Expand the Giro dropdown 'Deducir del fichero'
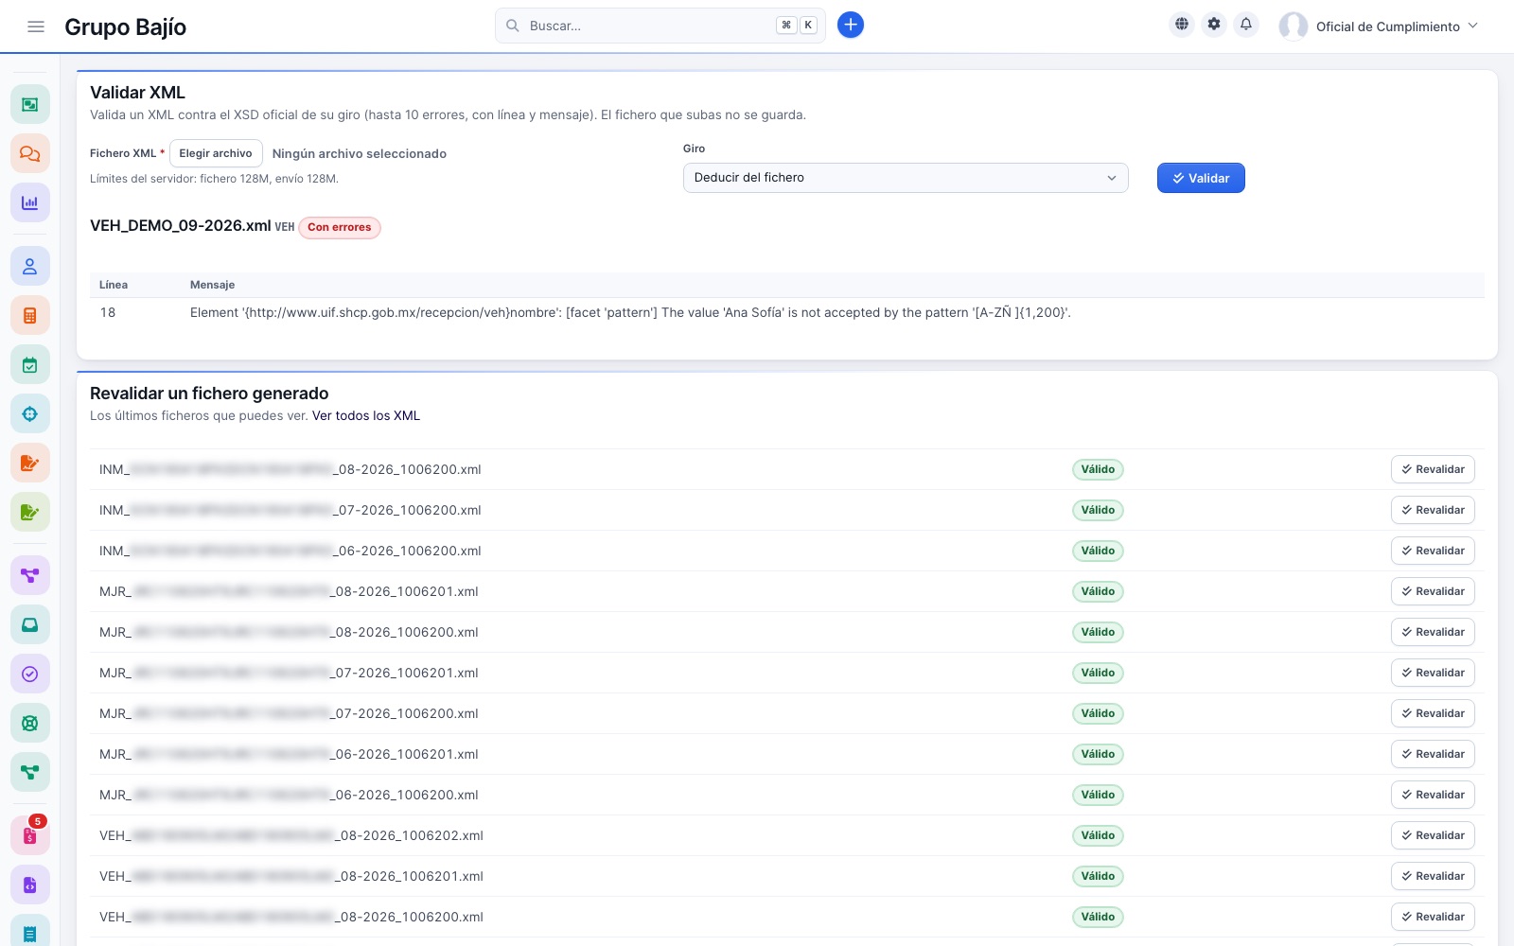The width and height of the screenshot is (1514, 946). (906, 178)
